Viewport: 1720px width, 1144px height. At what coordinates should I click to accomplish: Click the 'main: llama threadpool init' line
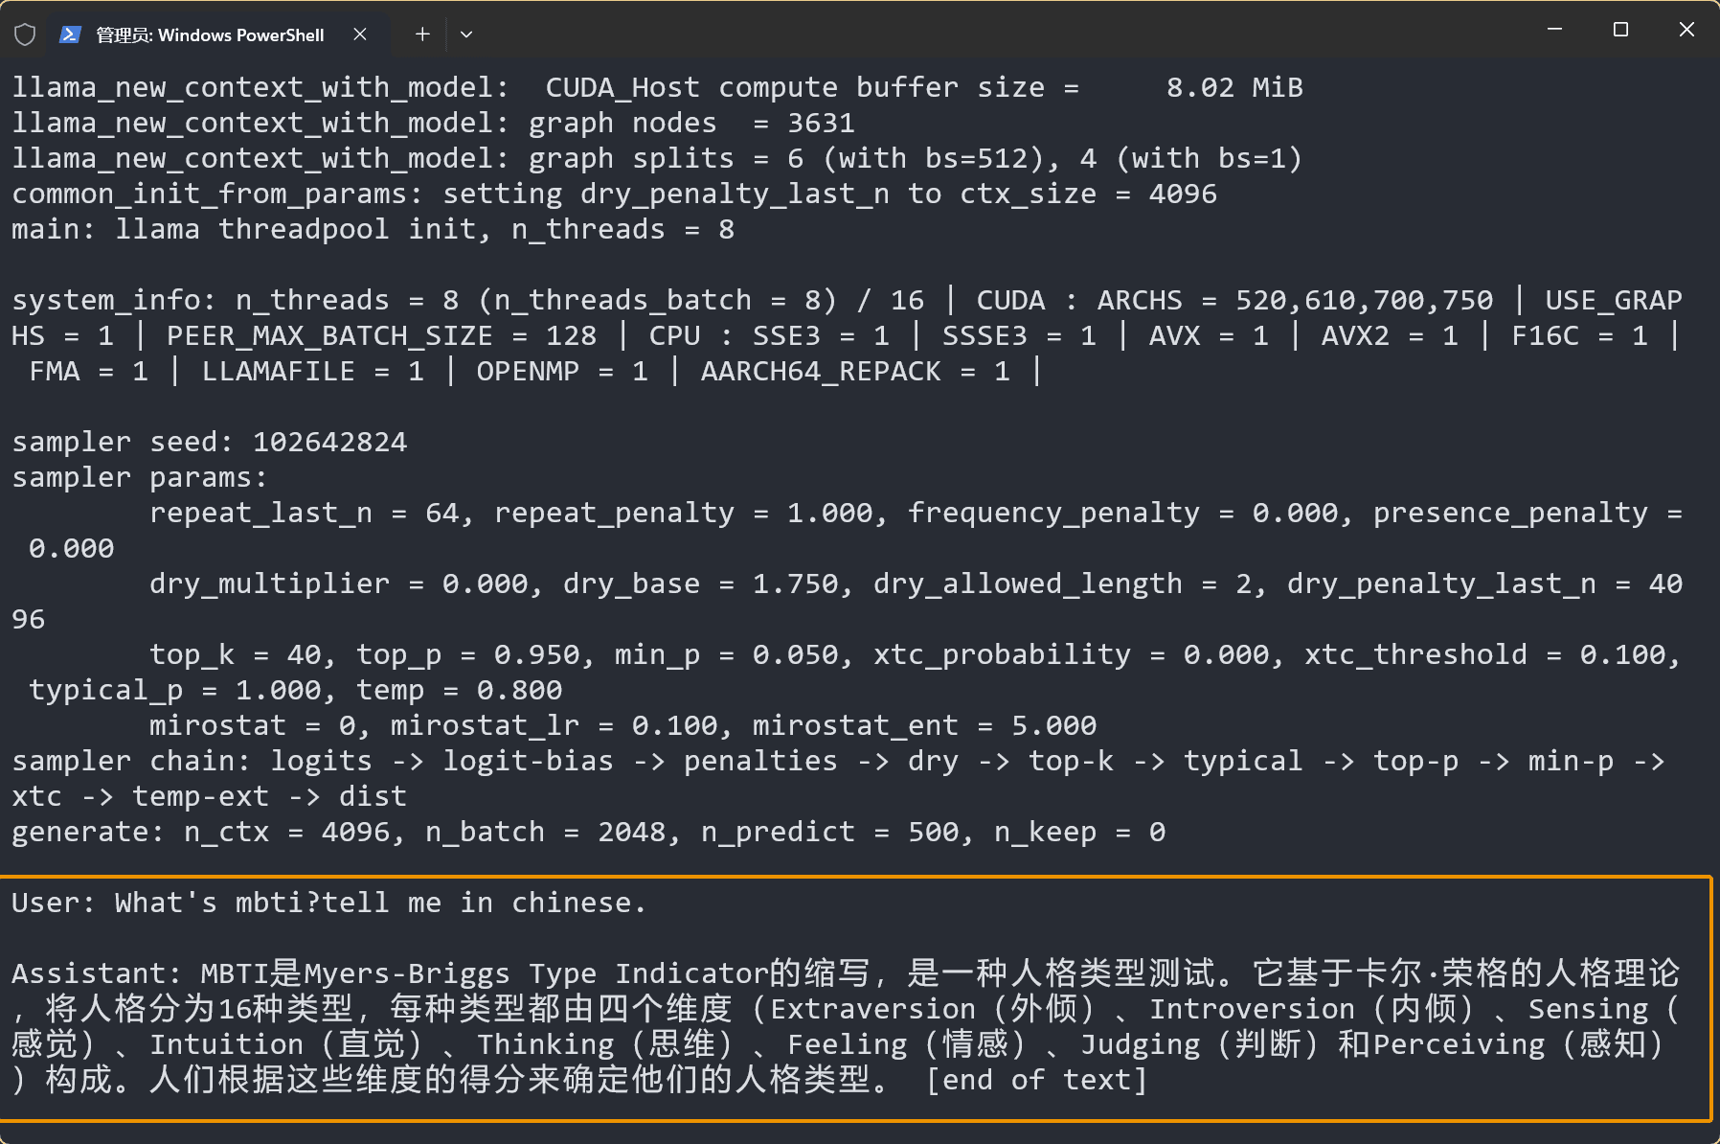click(x=373, y=229)
